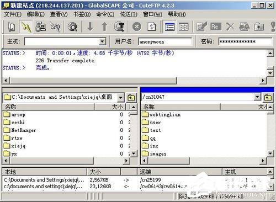Click the New folder toolbar icon
Screen dimensions: 276x202
pos(259,27)
